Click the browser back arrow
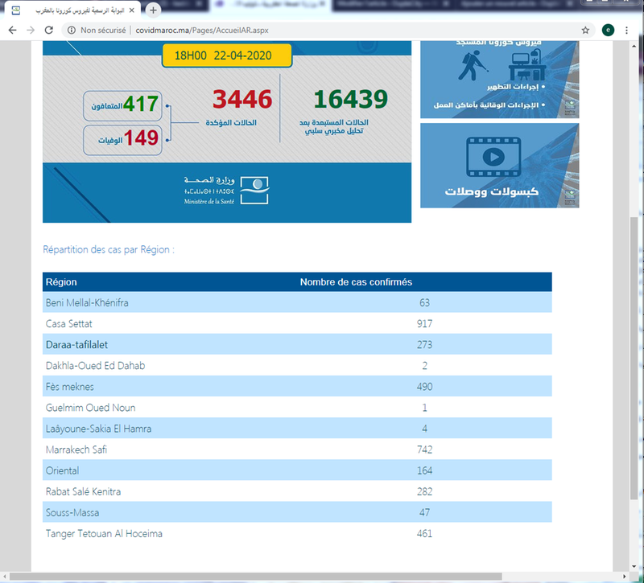 12,30
